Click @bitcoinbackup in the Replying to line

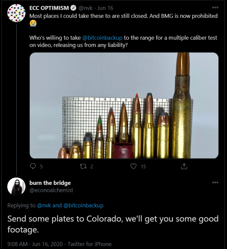tap(83, 205)
